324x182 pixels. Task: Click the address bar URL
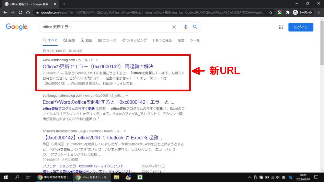[153, 12]
